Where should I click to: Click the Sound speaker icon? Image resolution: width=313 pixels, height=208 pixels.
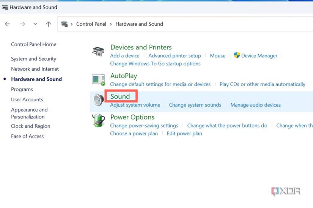click(x=98, y=100)
